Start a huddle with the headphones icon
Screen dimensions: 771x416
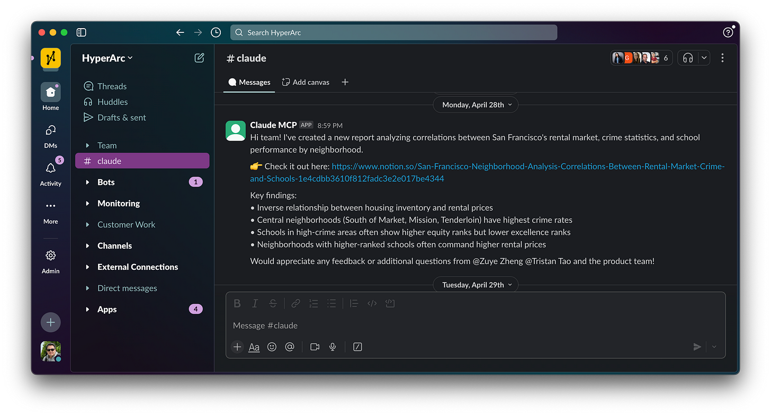coord(688,58)
